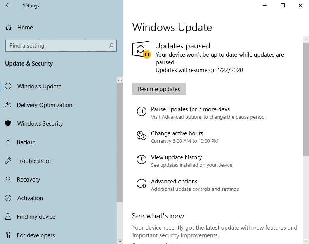Screen dimensions: 309x244
Task: Click the search magnifier icon
Action: point(111,46)
